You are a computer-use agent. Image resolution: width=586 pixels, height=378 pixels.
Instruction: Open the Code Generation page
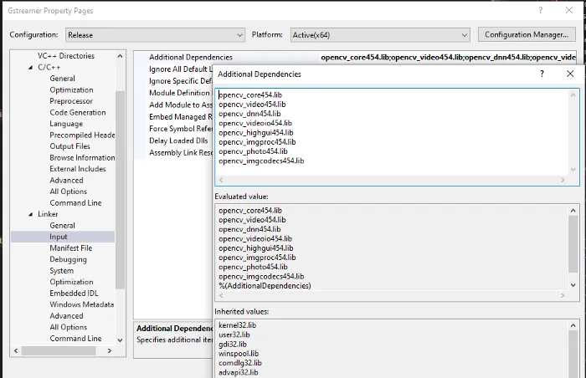77,112
